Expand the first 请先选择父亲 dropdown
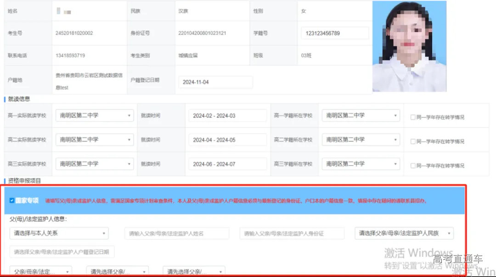The image size is (496, 277). click(x=117, y=271)
